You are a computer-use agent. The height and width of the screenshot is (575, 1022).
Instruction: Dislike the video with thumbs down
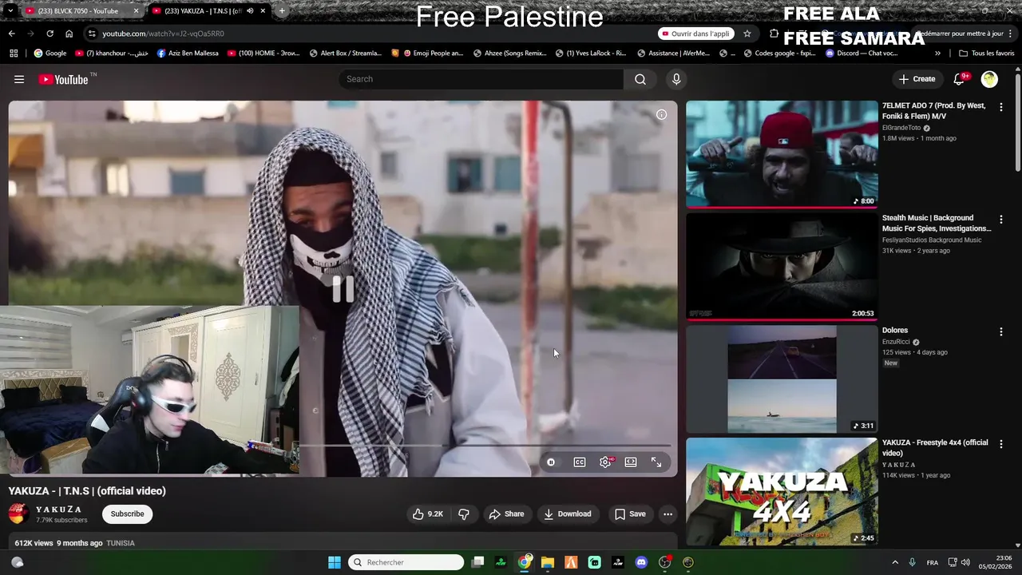tap(464, 514)
